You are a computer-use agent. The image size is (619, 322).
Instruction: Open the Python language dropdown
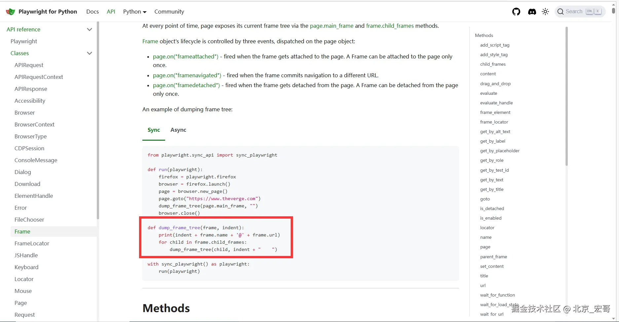click(134, 12)
